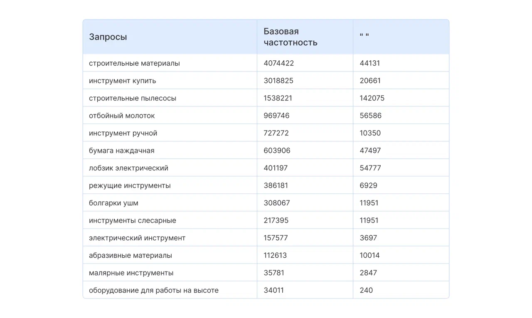Click the "электрический инструмент" query cell
Viewport: 532px width, 318px height.
point(137,238)
